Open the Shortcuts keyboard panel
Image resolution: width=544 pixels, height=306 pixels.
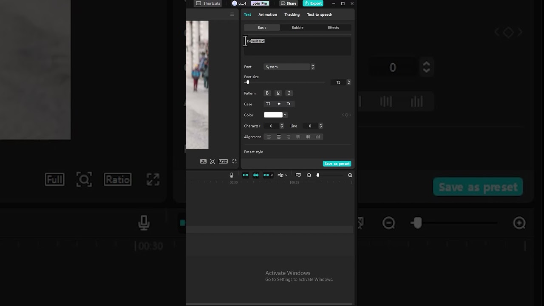click(208, 3)
